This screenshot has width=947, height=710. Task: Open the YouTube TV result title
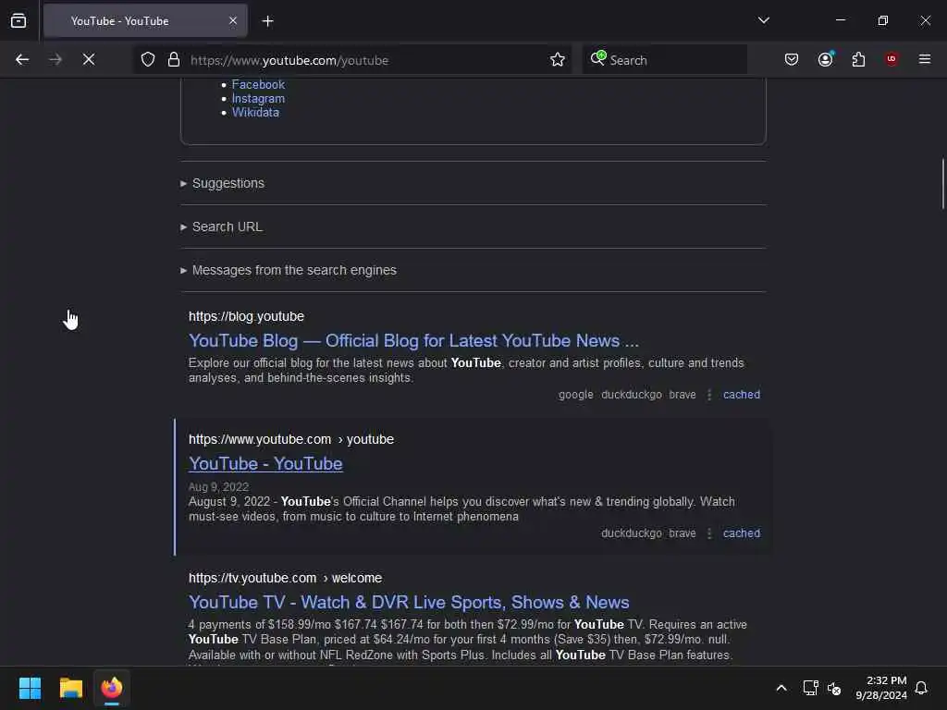409,602
